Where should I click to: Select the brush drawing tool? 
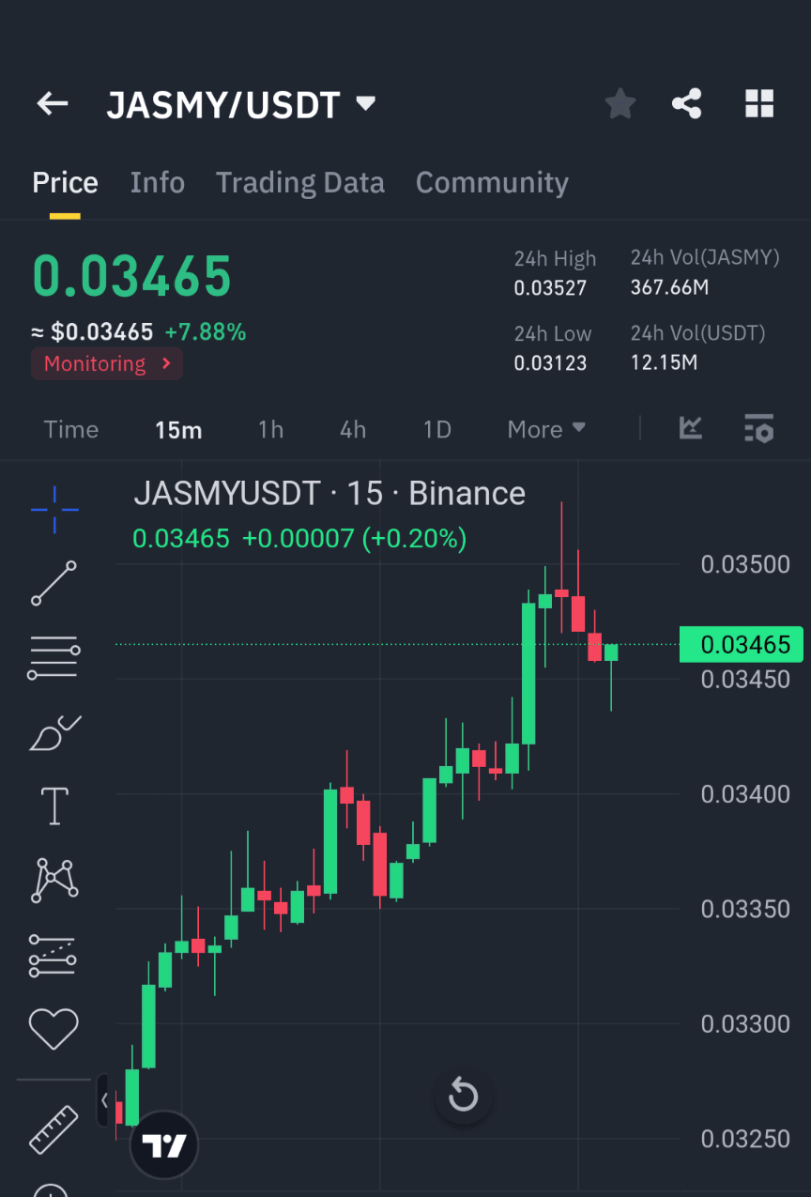pyautogui.click(x=54, y=732)
